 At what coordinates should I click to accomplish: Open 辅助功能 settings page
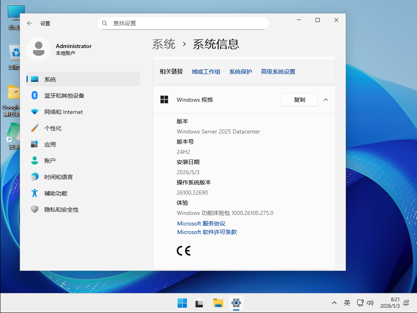[x=83, y=193]
